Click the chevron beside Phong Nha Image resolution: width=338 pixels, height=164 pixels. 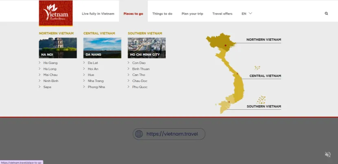click(84, 86)
